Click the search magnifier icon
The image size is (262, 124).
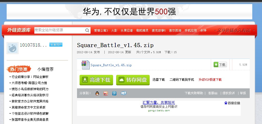[x=87, y=30]
